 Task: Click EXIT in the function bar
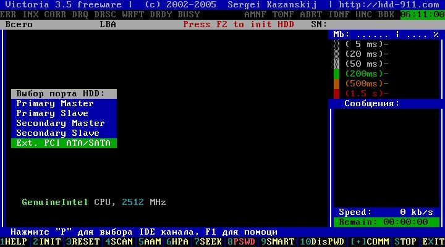433,242
